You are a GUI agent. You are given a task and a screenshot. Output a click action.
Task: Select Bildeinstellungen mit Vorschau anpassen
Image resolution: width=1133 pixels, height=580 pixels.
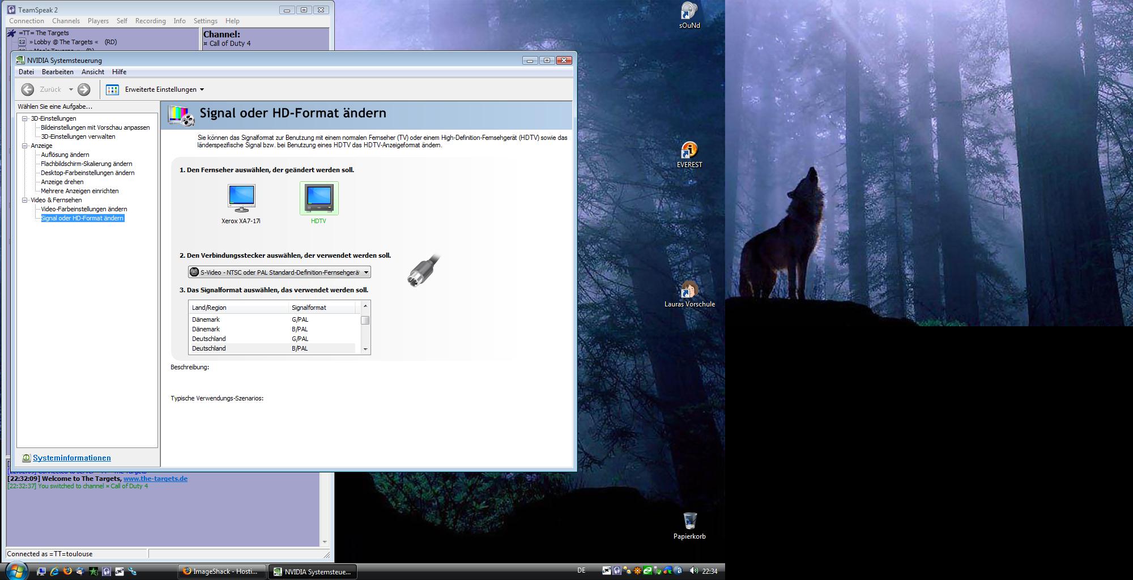95,127
